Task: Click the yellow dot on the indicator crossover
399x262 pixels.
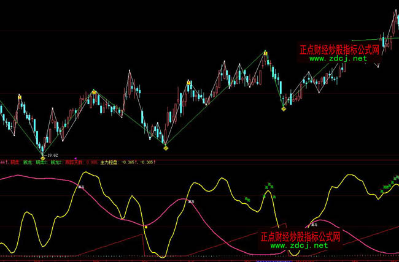Action: [x=146, y=227]
